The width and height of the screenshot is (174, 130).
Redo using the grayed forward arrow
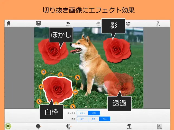coord(98,23)
